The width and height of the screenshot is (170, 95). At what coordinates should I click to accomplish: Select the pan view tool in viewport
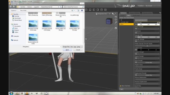(x=116, y=20)
